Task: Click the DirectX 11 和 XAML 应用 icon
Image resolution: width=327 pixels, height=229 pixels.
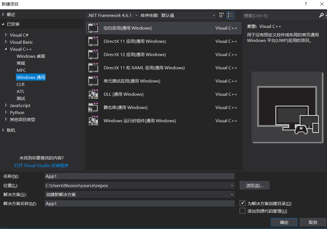Action: point(93,68)
